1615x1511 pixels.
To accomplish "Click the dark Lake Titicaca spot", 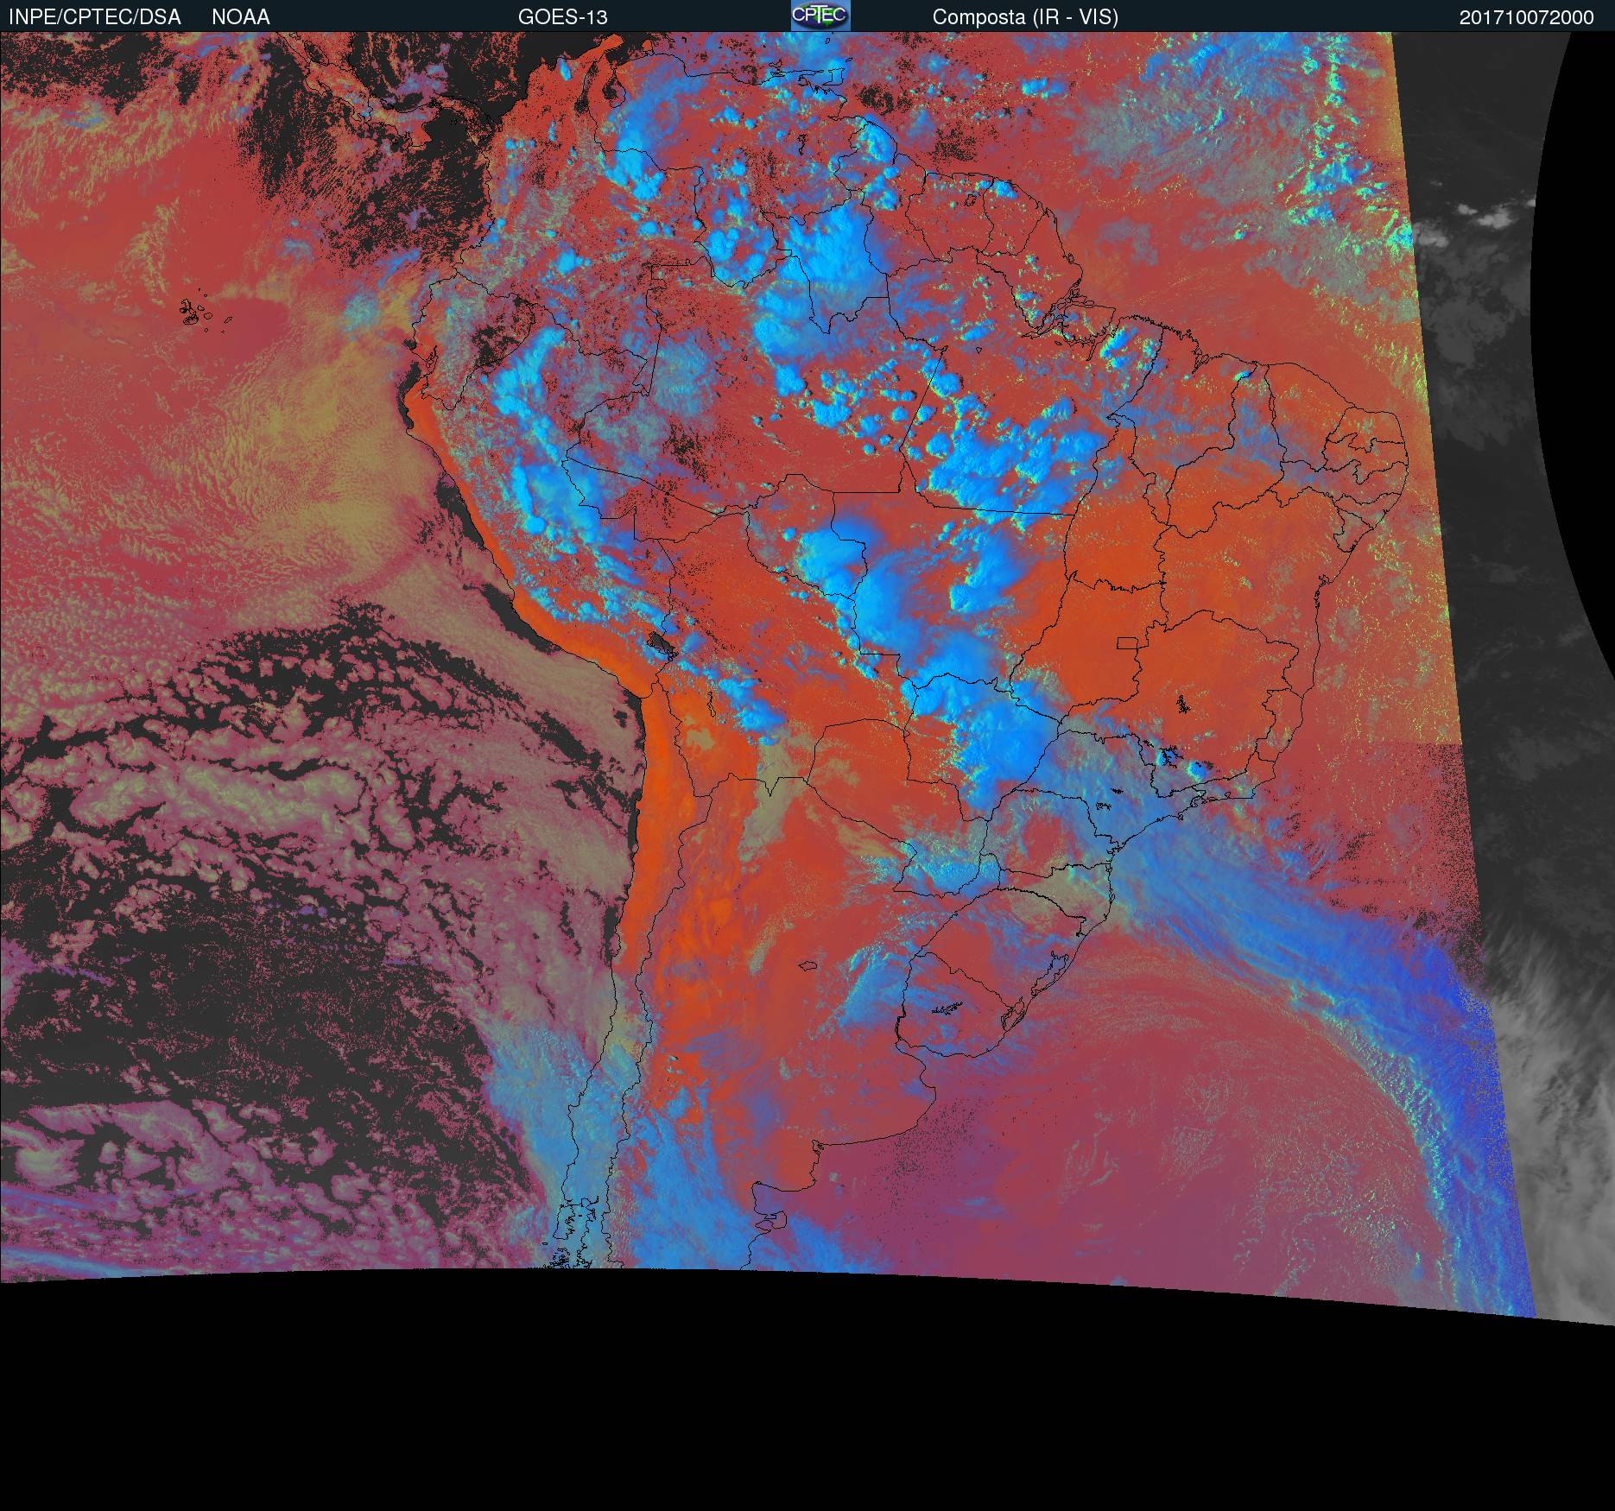I will [x=661, y=643].
